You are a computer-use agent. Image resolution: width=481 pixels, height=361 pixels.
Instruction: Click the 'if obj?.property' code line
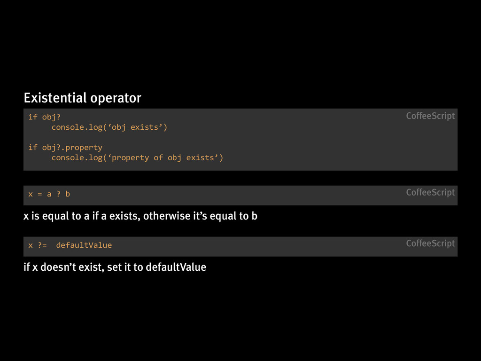tap(65, 148)
